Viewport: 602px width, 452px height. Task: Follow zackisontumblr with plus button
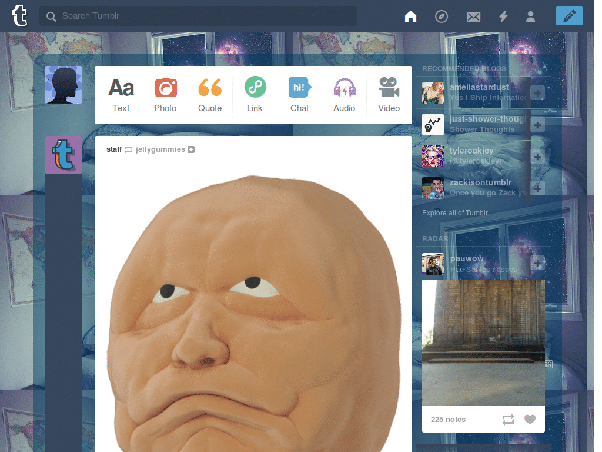click(x=537, y=188)
